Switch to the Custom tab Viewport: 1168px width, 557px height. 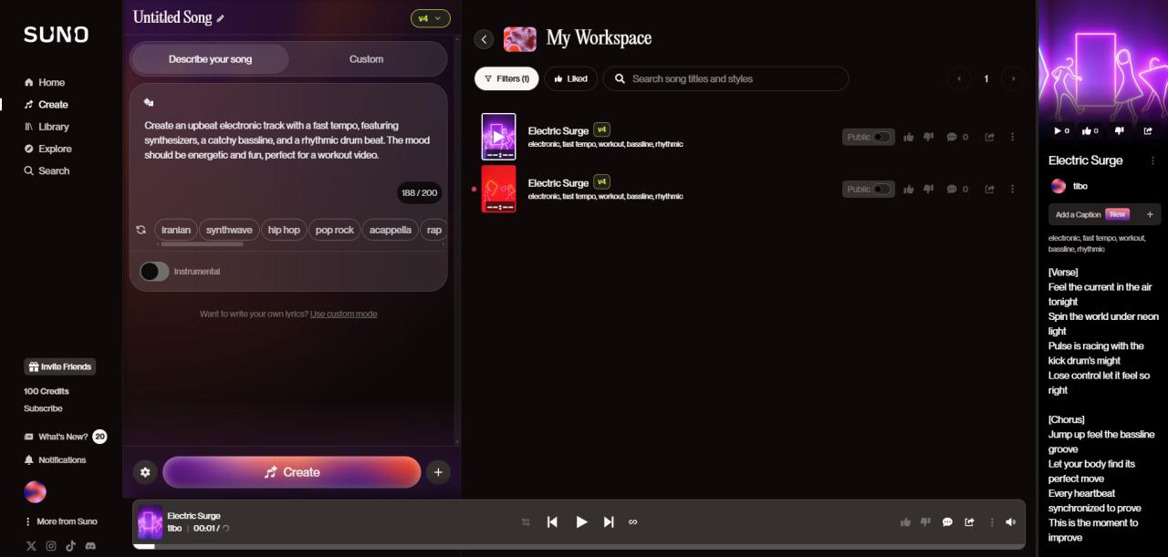[x=365, y=58]
